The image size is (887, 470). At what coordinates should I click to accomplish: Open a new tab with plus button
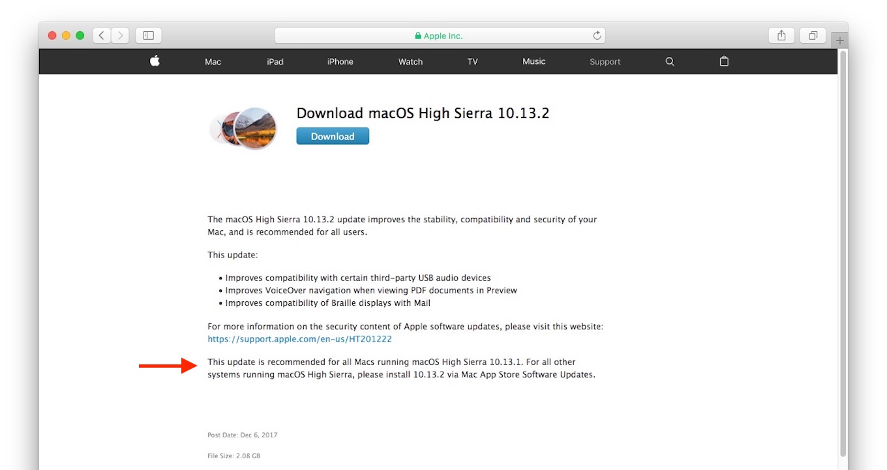pos(840,41)
